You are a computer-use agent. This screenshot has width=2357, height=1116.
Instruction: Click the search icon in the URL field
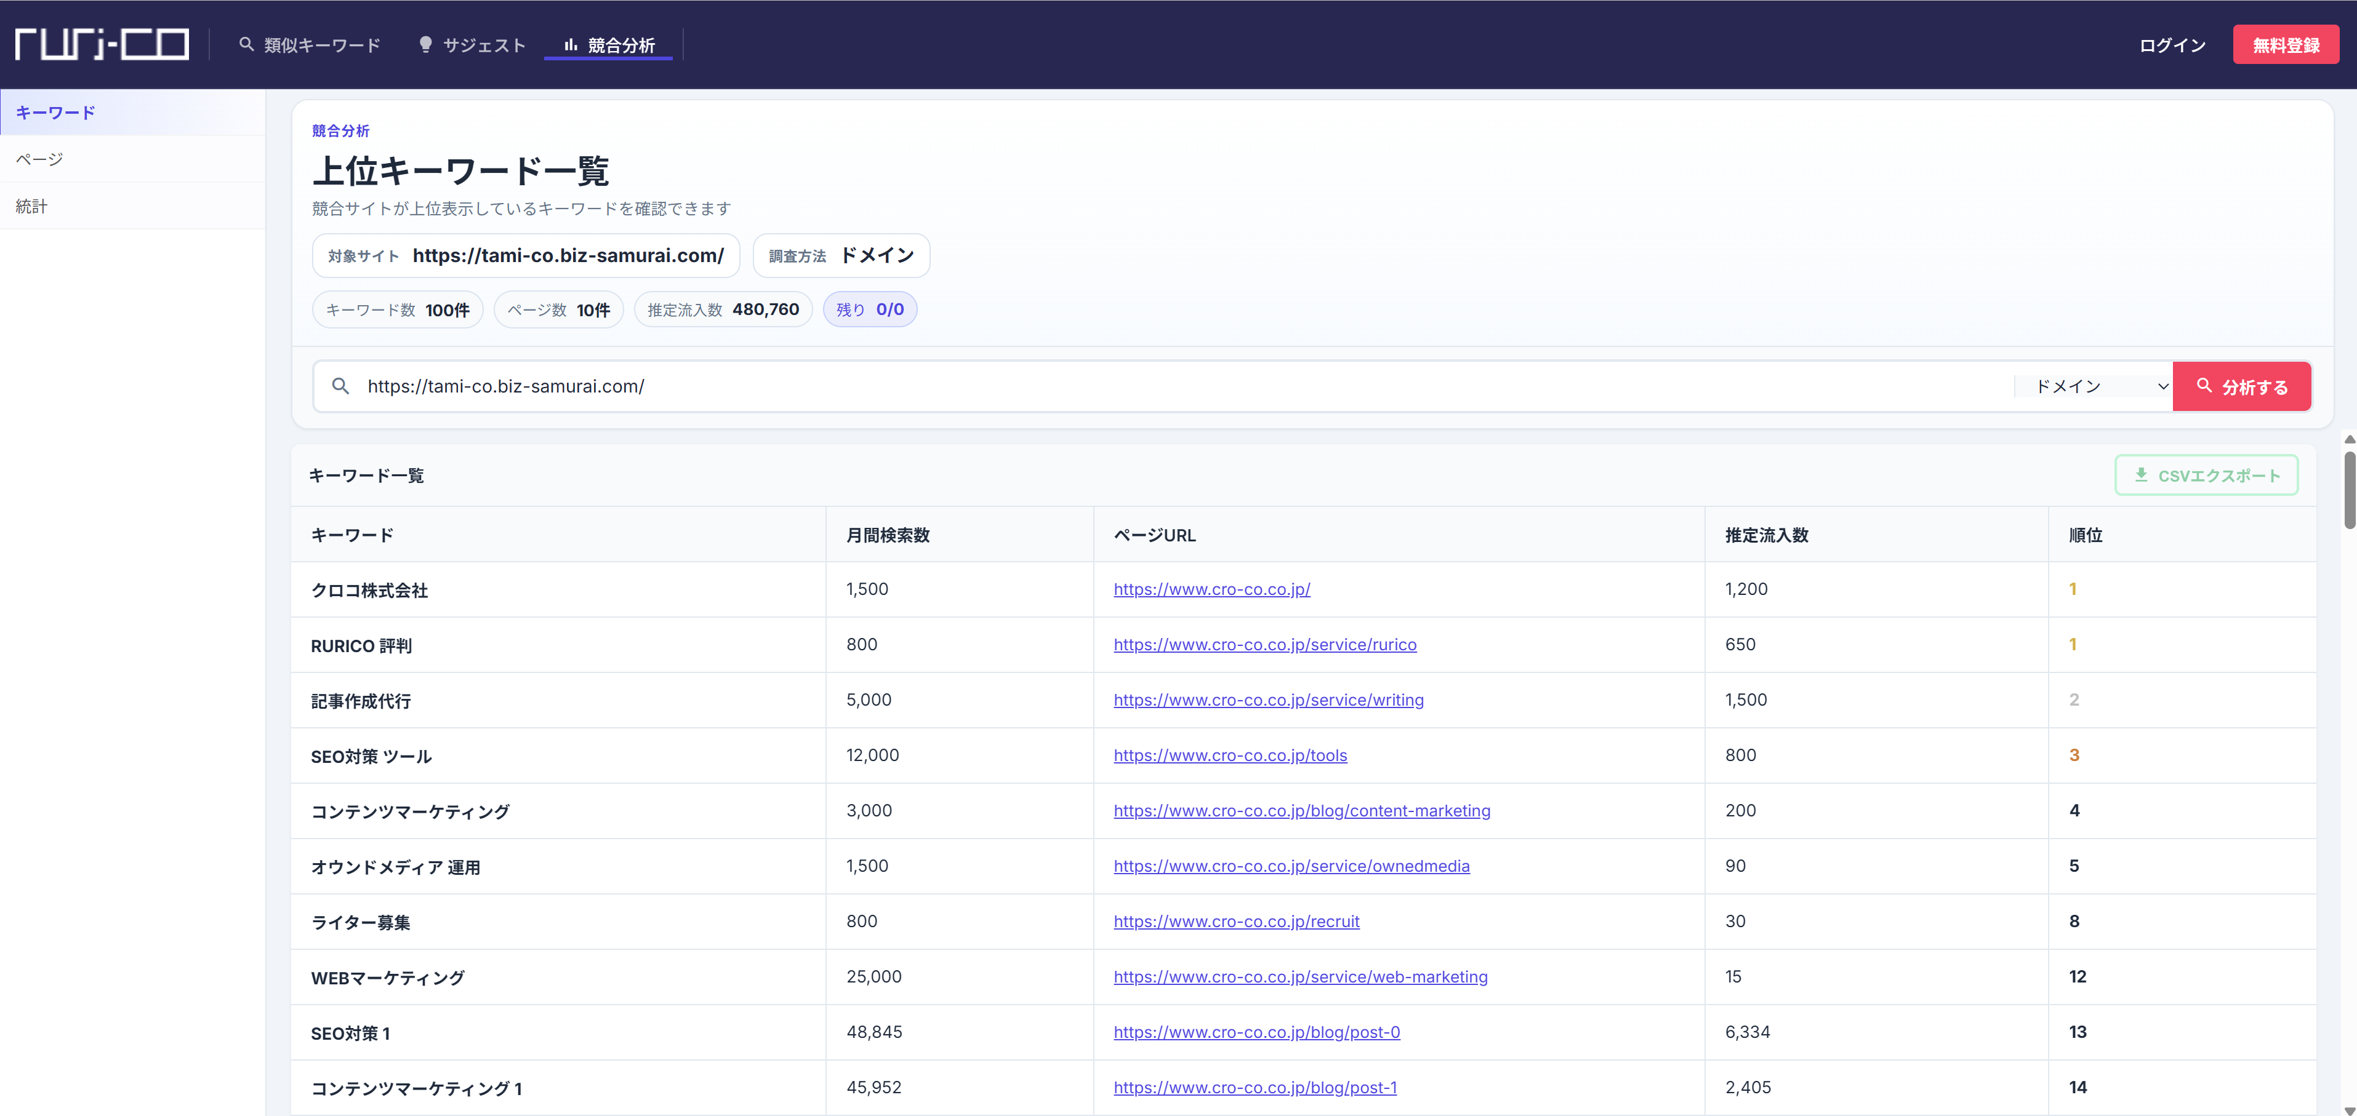pos(340,386)
